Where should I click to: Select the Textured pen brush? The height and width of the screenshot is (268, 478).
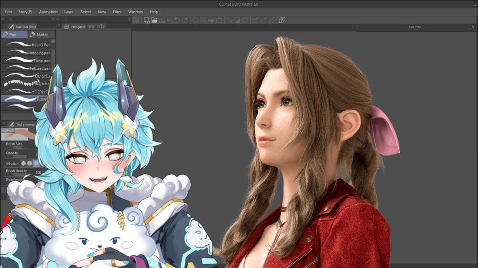(x=26, y=68)
